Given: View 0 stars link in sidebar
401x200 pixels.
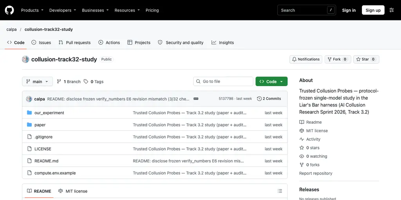Looking at the screenshot, I should click(309, 148).
